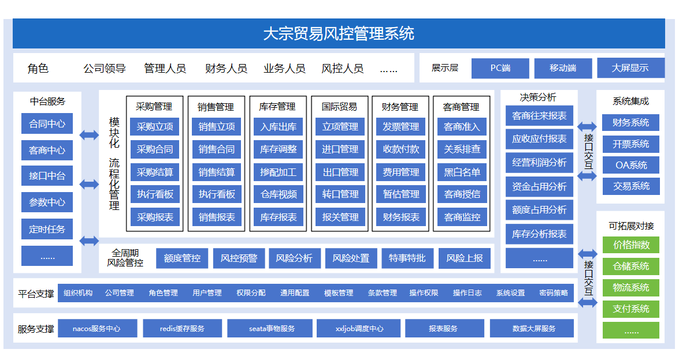Image resolution: width=679 pixels, height=353 pixels.
Task: Expand the 中台服务 ellipsis block
Action: (47, 256)
